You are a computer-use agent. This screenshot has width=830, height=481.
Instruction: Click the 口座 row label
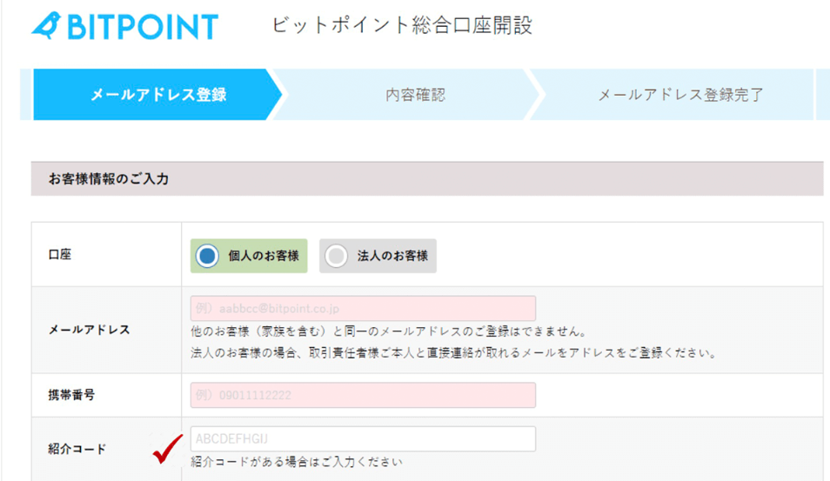pyautogui.click(x=60, y=256)
